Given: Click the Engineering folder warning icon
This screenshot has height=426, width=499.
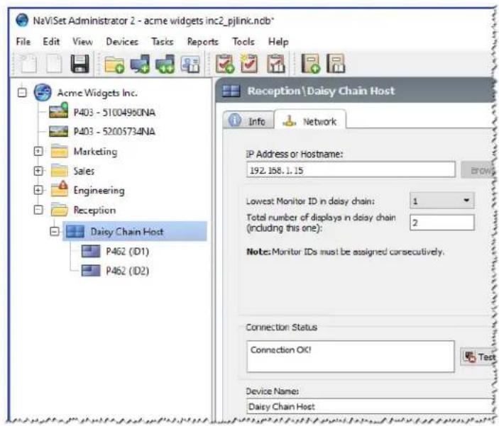Looking at the screenshot, I should [60, 189].
